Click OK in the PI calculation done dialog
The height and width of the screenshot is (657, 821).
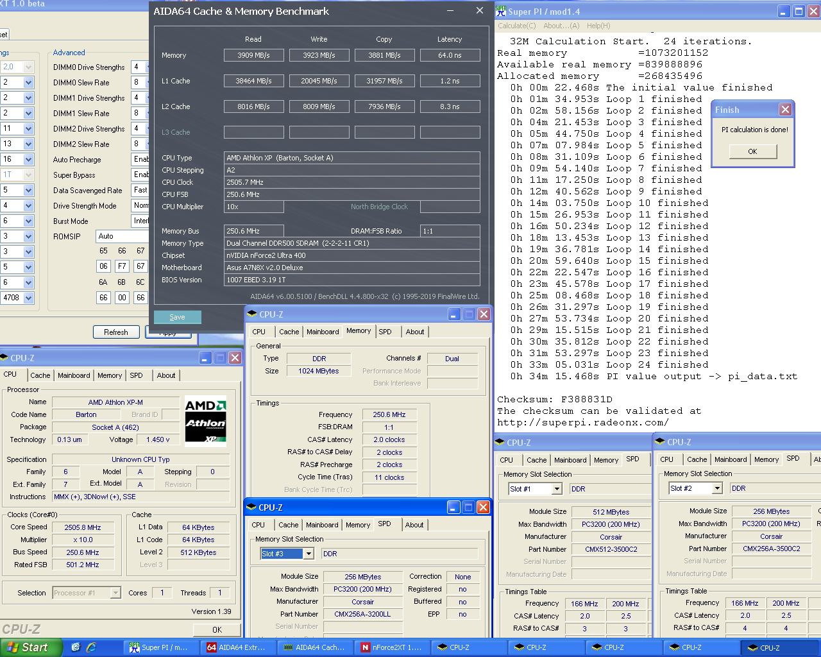click(x=752, y=151)
